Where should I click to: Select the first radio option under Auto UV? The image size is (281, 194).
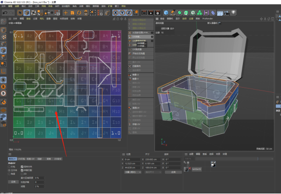(x=9, y=167)
